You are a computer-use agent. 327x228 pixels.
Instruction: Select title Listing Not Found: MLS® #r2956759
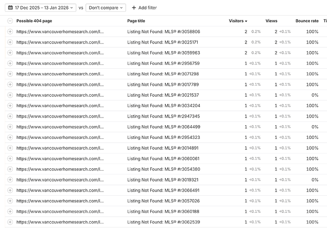click(163, 63)
